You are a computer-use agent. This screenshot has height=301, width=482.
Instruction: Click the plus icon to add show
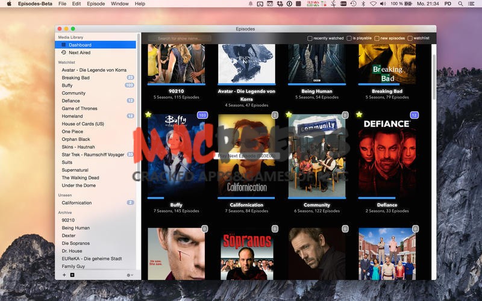(x=64, y=275)
